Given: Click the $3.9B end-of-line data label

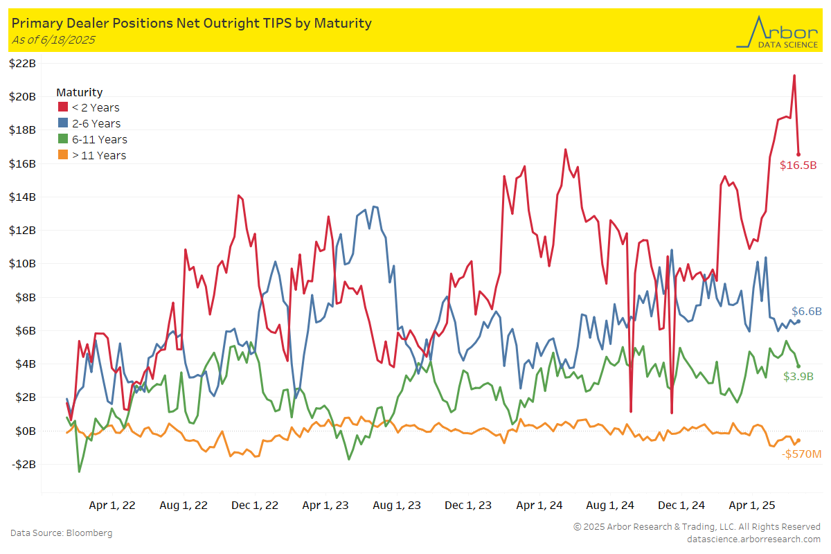Looking at the screenshot, I should [x=798, y=377].
